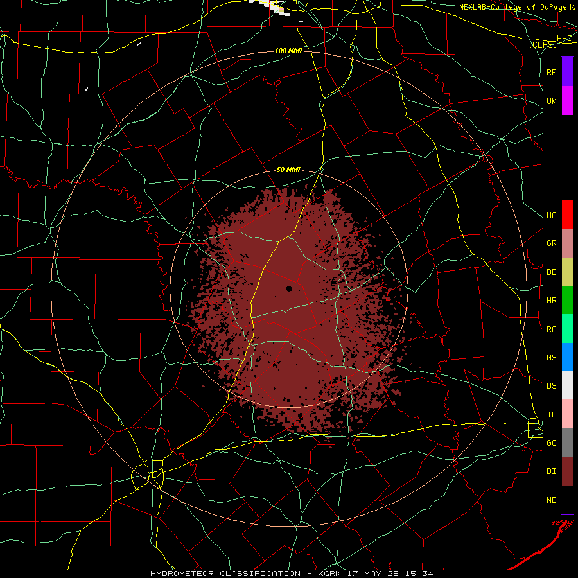The width and height of the screenshot is (578, 578).
Task: Click the WS legend label
Action: coord(552,358)
